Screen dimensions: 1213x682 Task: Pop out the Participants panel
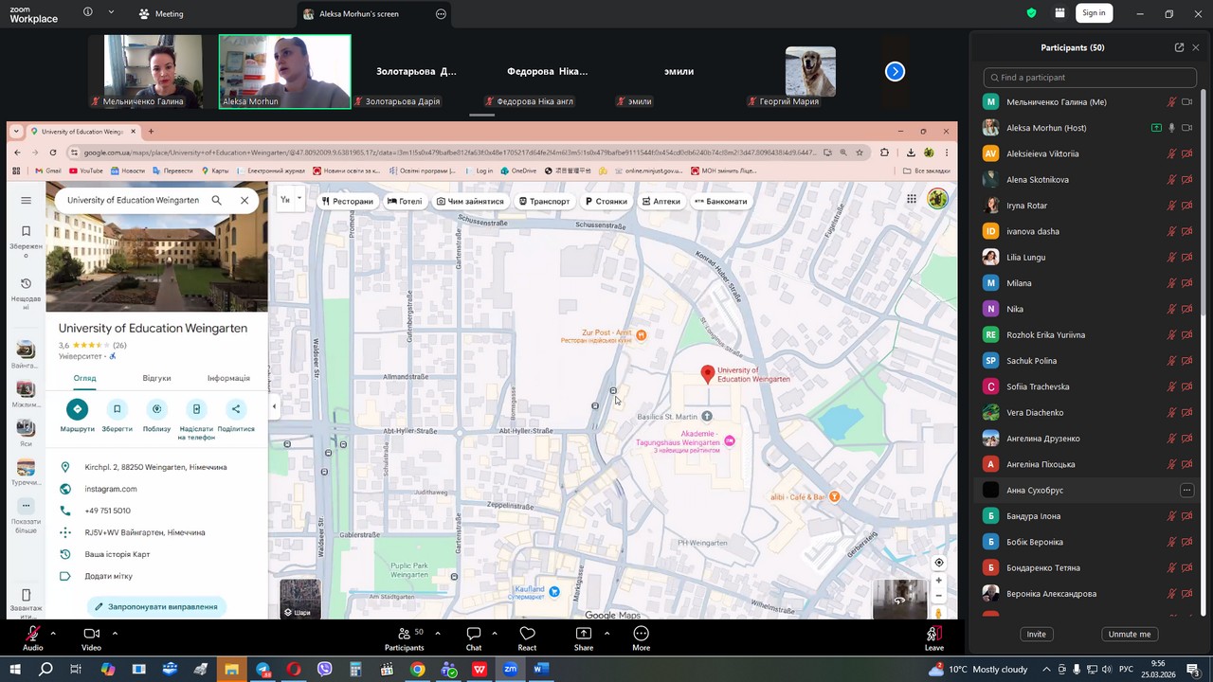coord(1179,47)
